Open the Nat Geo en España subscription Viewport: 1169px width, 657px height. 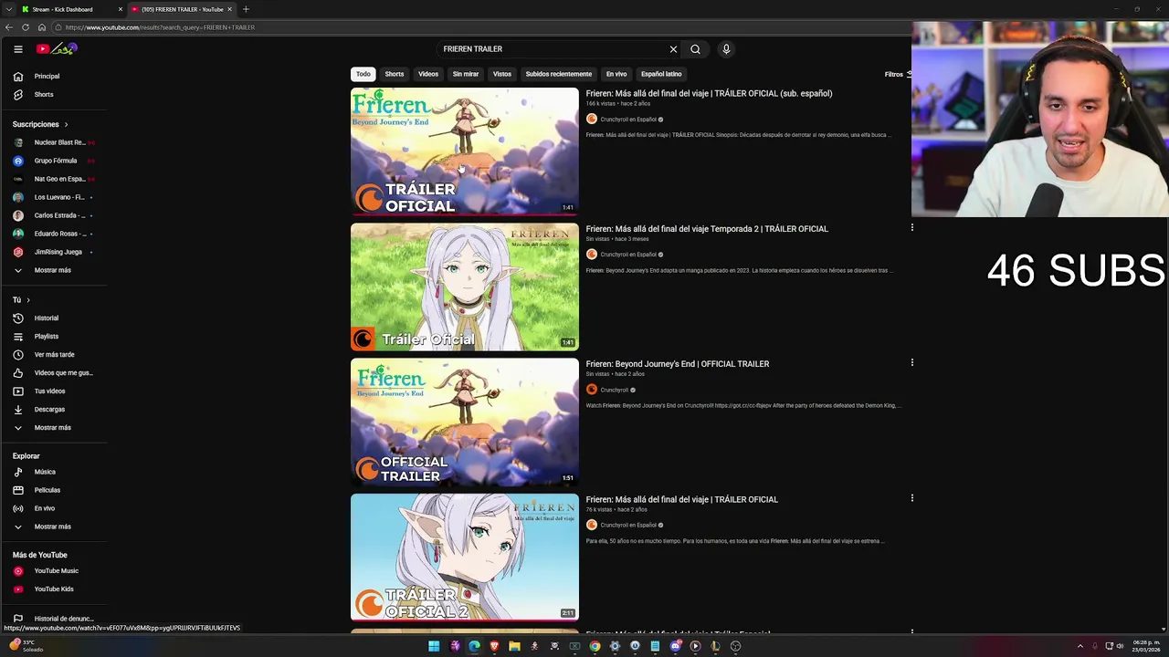[53, 179]
